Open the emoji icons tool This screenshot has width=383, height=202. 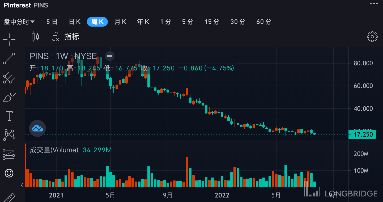point(9,173)
